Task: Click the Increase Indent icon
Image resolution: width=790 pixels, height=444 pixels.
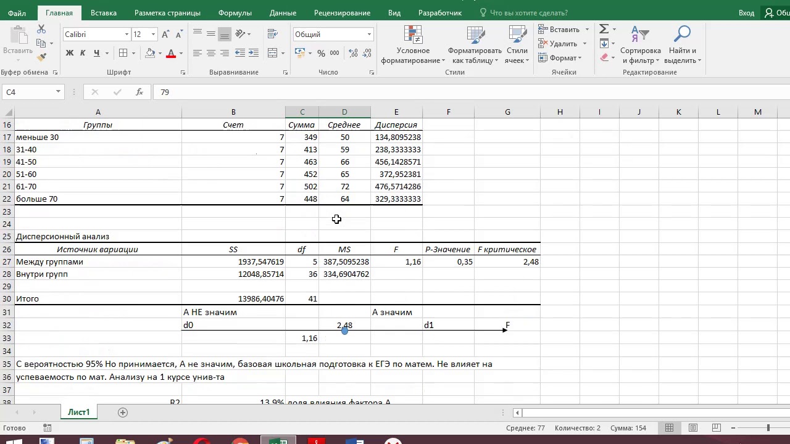Action: click(x=254, y=53)
